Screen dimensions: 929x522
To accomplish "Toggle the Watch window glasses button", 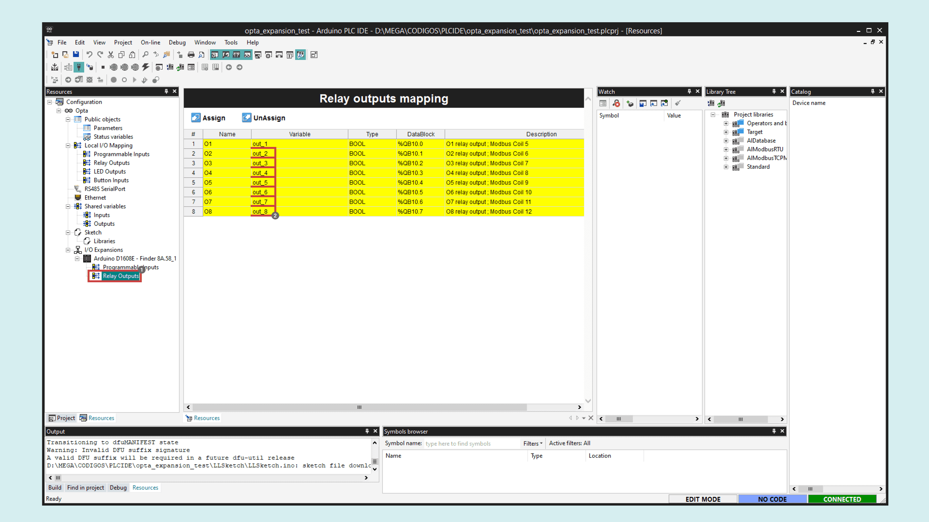I will click(x=247, y=54).
